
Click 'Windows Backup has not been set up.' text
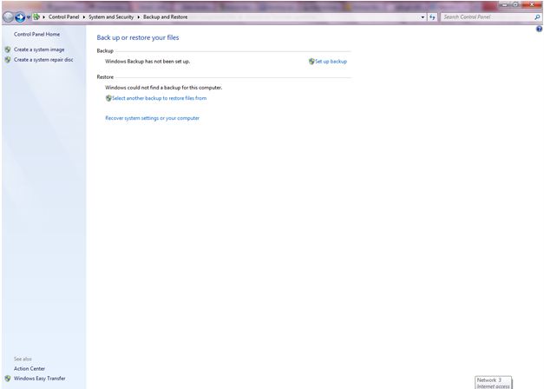coord(147,62)
